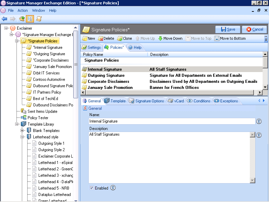Screen dimensions: 269x202
Task: Open the Action menu
Action: pyautogui.click(x=23, y=10)
